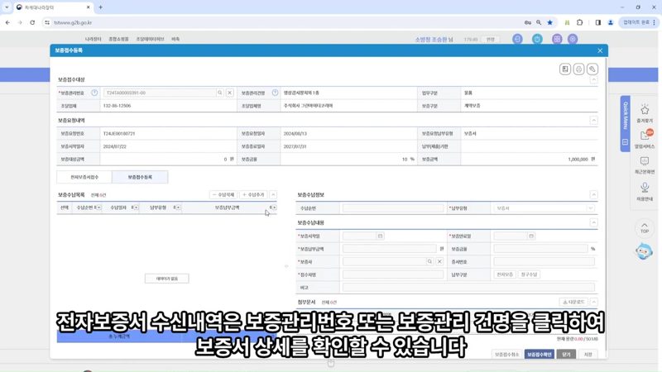Click the teal power round header icon
662x372 pixels.
point(537,39)
